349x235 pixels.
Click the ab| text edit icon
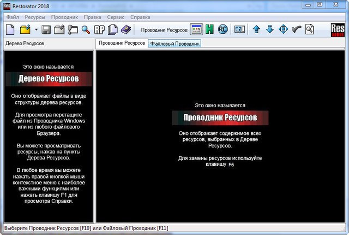[x=240, y=29]
